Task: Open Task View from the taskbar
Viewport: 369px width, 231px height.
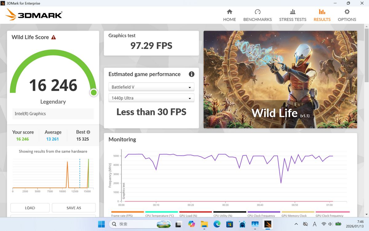Action: coord(179,224)
